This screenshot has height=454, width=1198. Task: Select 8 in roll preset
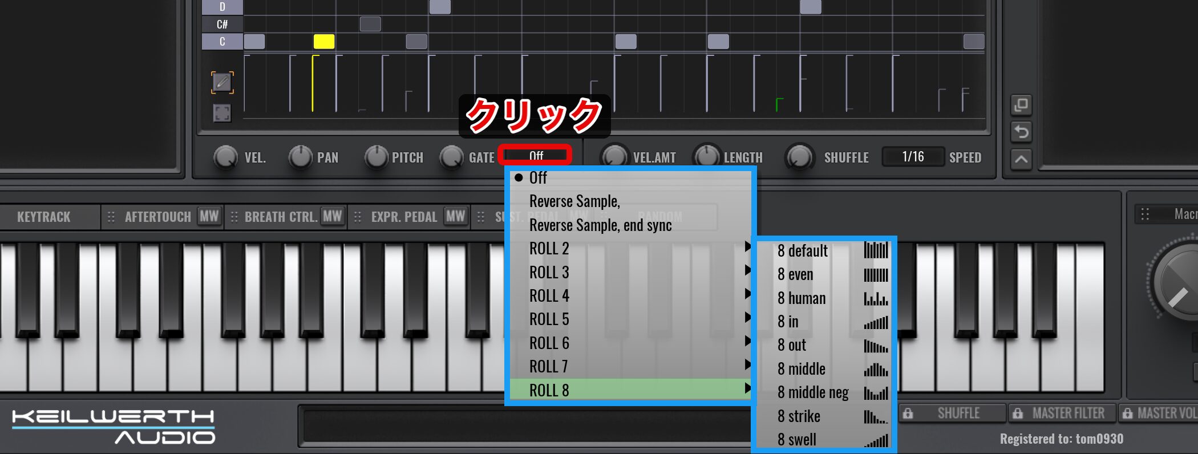pos(824,322)
